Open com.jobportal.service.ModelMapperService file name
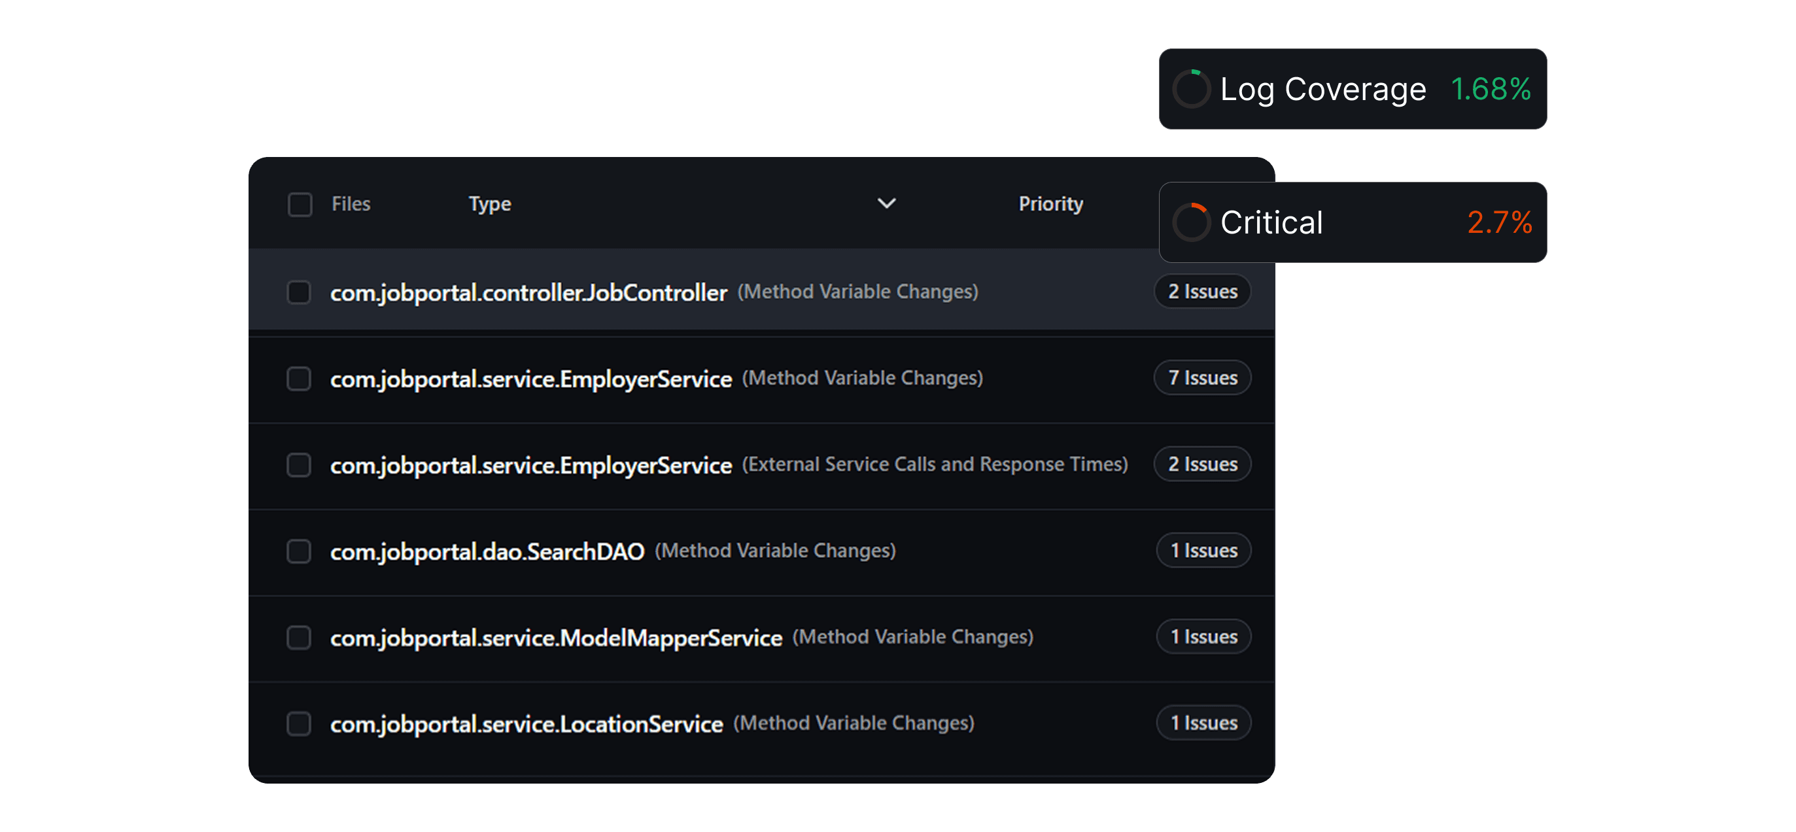Screen dimensions: 1796x832 (x=556, y=638)
